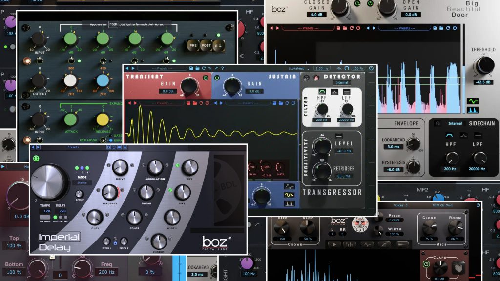The height and width of the screenshot is (281, 500).
Task: Select the S.C. button on the green-knob EQ
Action: click(x=218, y=45)
